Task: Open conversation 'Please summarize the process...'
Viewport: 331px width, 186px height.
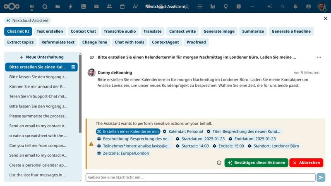Action: click(x=42, y=116)
